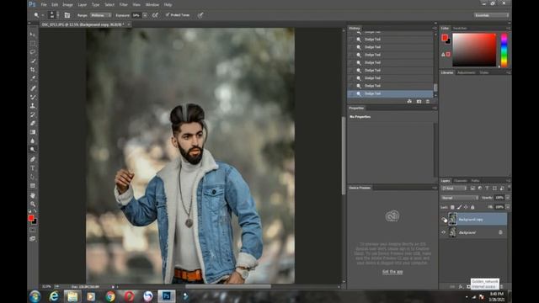Select the Lasso tool
This screenshot has width=539, height=303.
click(33, 52)
